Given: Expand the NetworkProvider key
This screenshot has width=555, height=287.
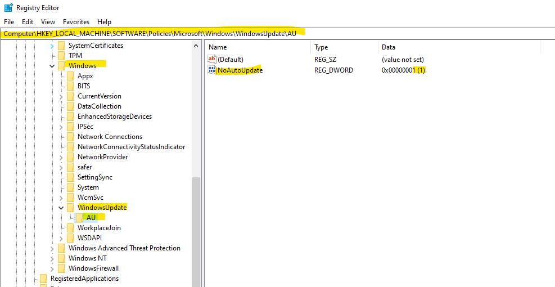Looking at the screenshot, I should [61, 157].
